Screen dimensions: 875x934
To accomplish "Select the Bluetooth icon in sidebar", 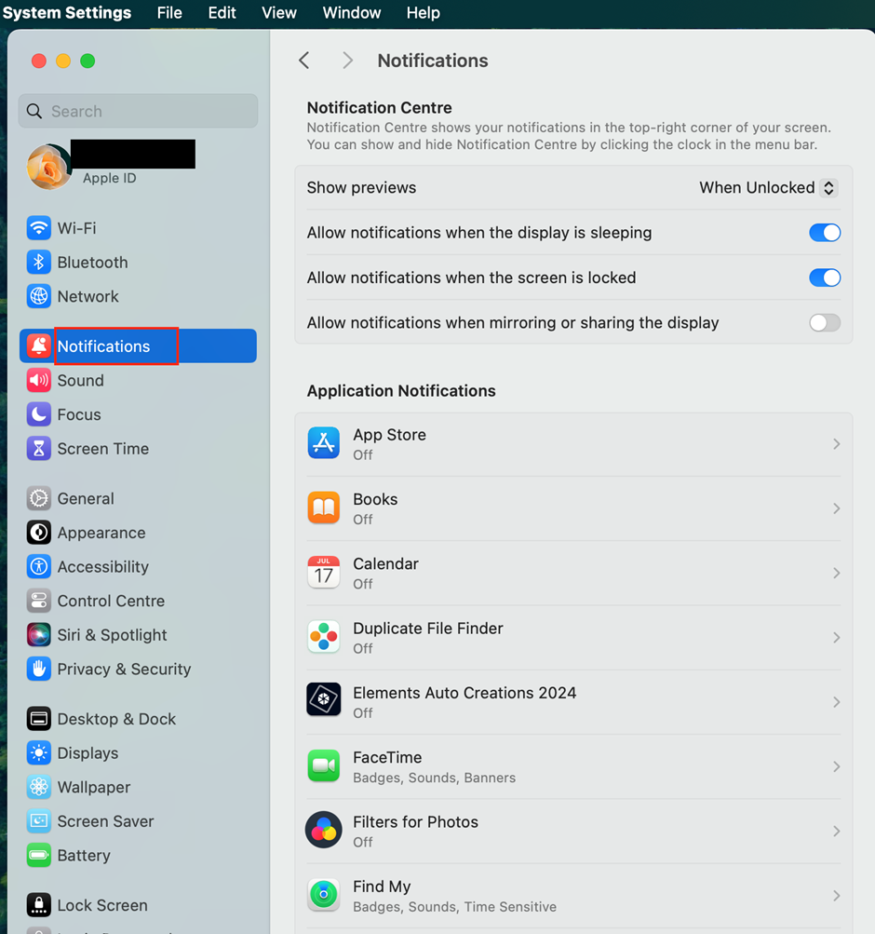I will click(39, 262).
